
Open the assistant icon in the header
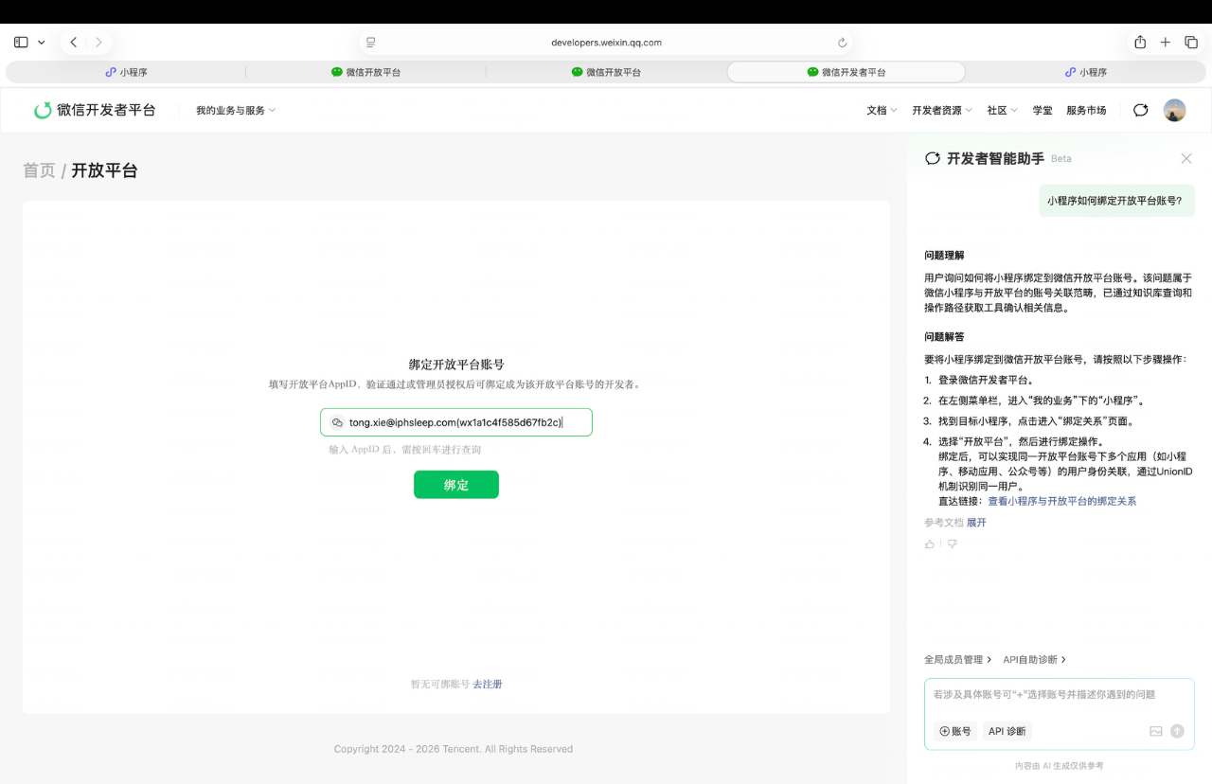[x=1141, y=110]
